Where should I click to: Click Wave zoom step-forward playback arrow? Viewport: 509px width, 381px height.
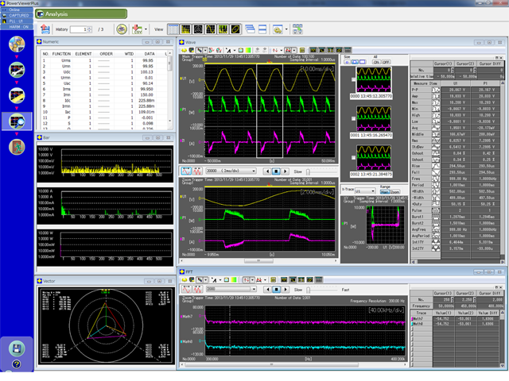[285, 171]
